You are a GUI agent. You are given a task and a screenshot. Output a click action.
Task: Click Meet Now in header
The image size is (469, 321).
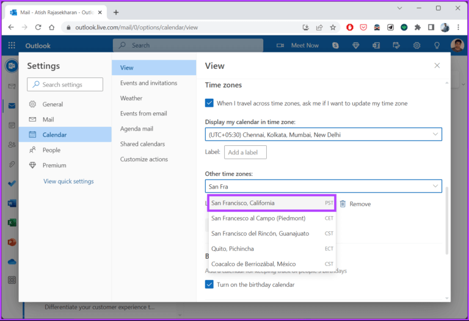[x=305, y=45]
